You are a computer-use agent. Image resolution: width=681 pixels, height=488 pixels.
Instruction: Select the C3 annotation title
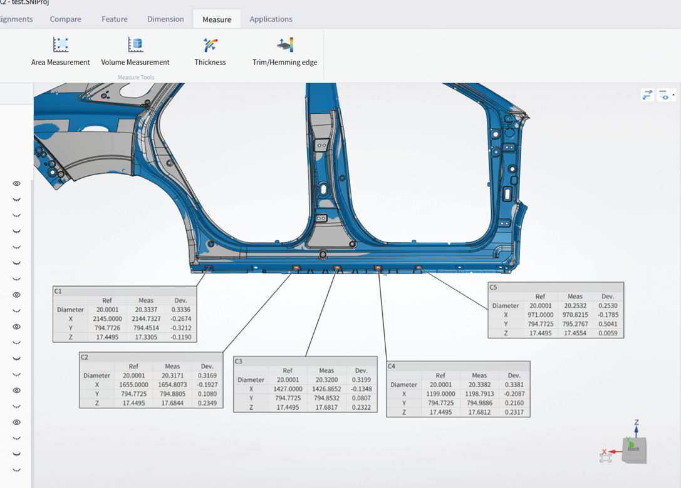[239, 362]
